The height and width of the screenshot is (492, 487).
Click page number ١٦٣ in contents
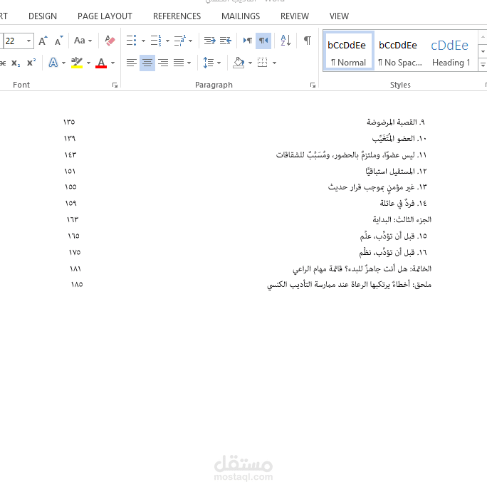coord(73,219)
